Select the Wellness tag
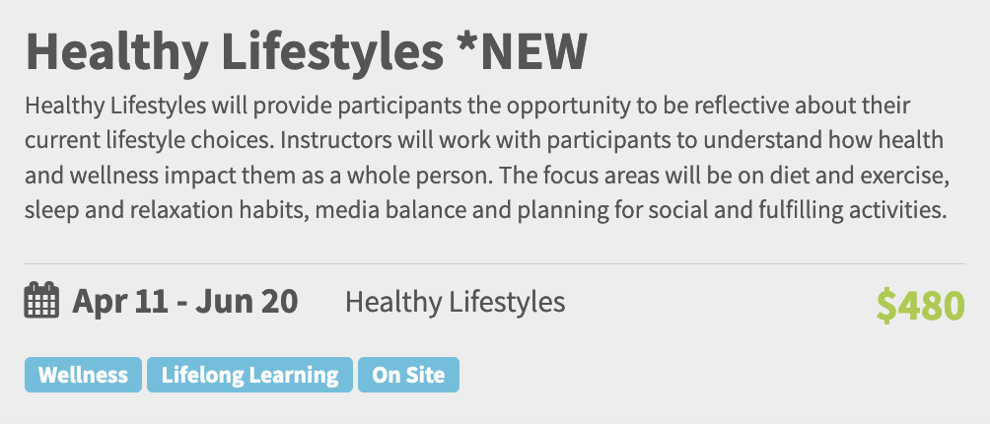990x430 pixels. [x=83, y=376]
